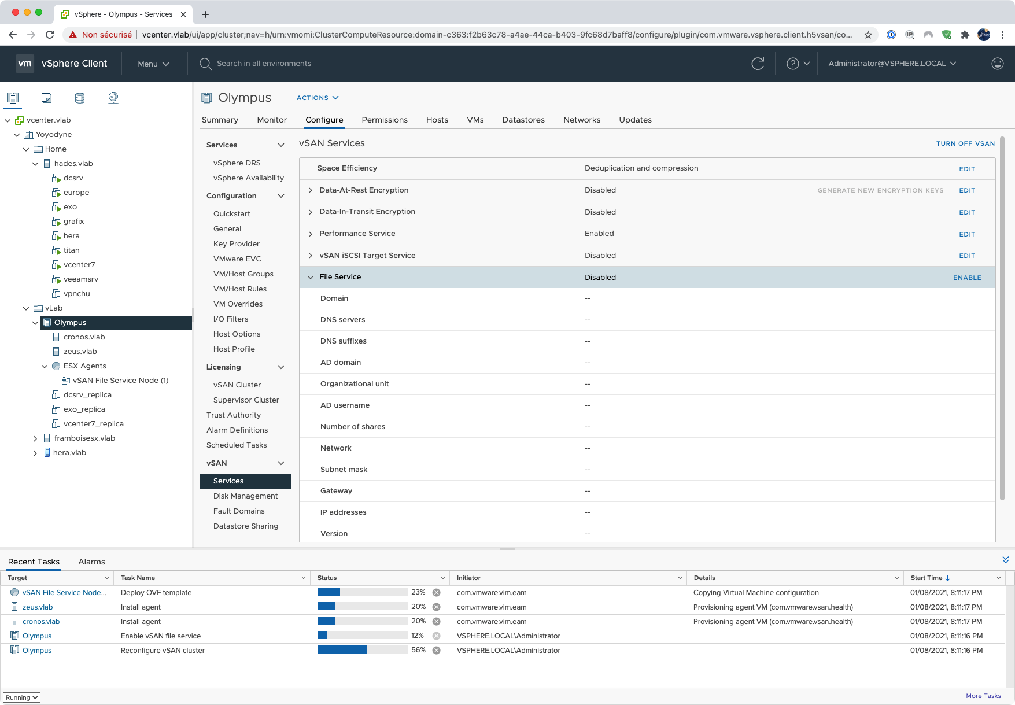
Task: Click the refresh icon in vSphere header
Action: click(758, 64)
